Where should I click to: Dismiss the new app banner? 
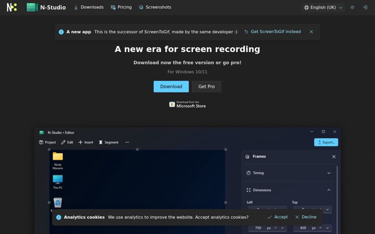311,32
